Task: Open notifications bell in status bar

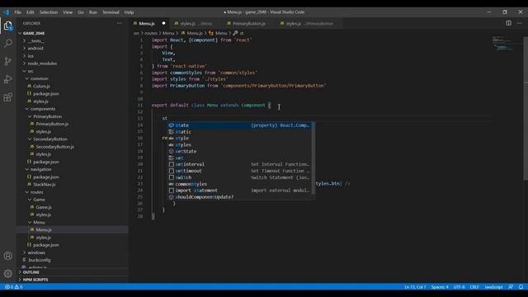Action: click(521, 287)
